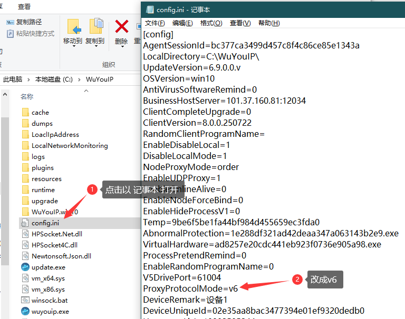This screenshot has width=405, height=319.
Task: Open the Move to dropdown arrow
Action: pyautogui.click(x=74, y=46)
